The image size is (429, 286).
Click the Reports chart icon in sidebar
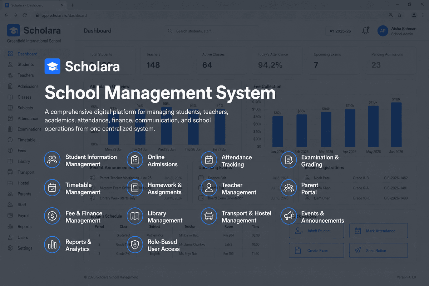10,226
